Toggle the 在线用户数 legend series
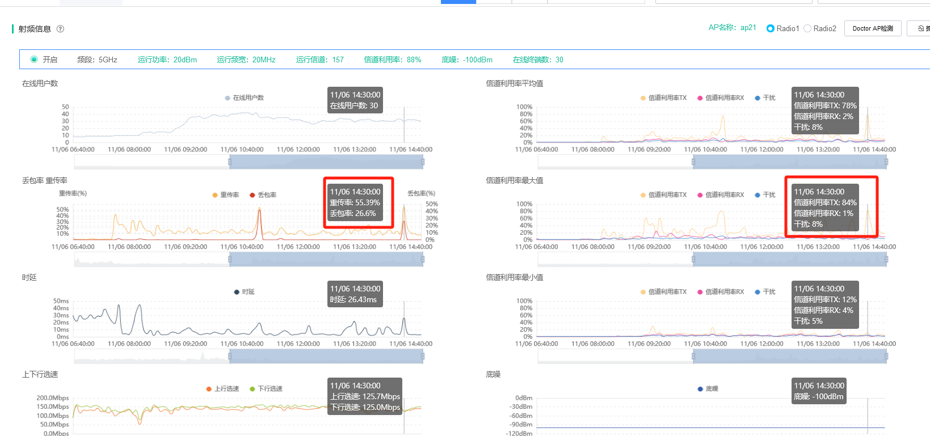930x436 pixels. coord(245,98)
